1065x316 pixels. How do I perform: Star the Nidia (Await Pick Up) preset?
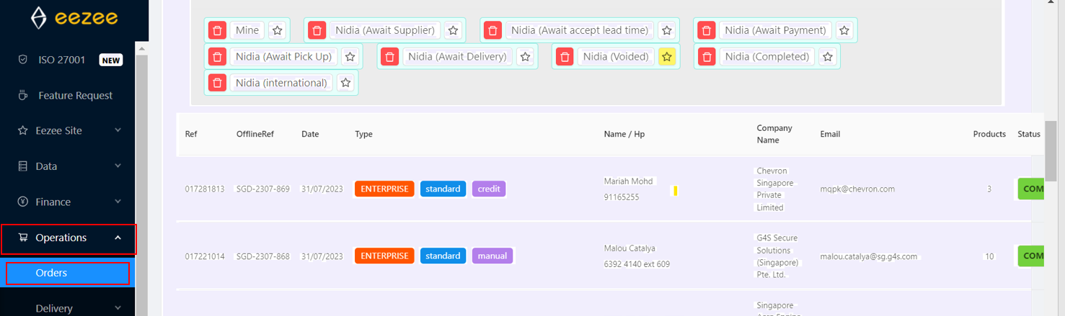coord(350,56)
